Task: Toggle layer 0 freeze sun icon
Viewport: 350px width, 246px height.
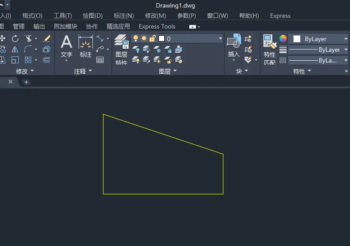Action: point(144,38)
